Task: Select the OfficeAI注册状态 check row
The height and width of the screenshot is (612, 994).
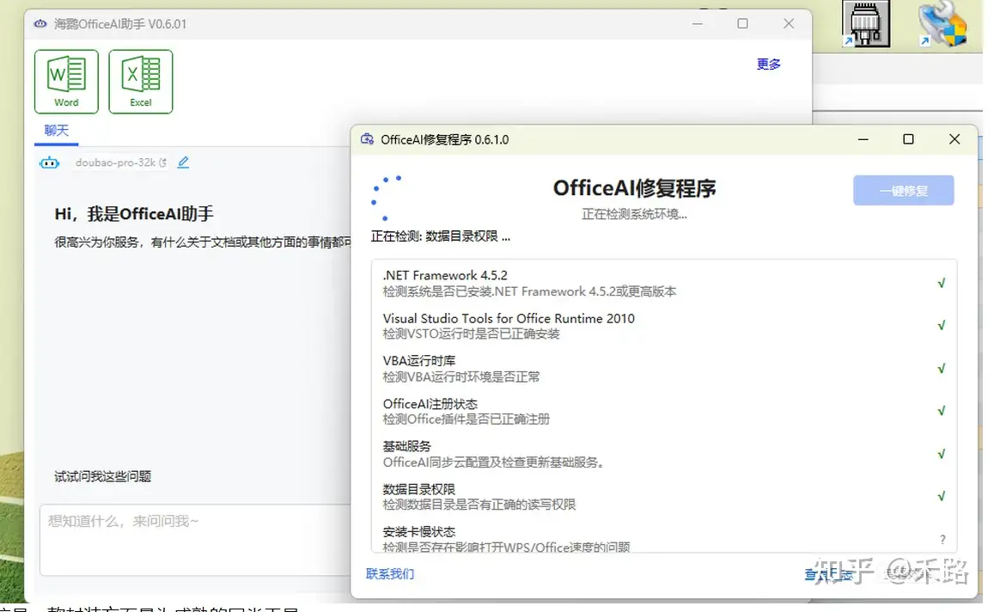Action: tap(664, 411)
